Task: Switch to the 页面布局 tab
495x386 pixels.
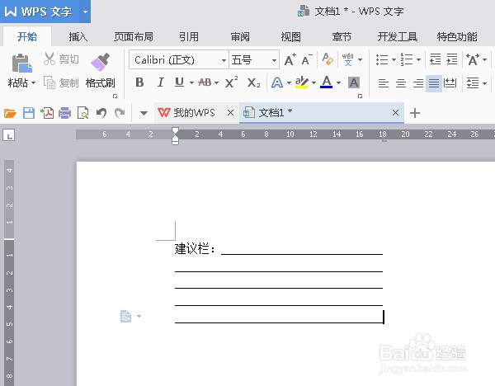Action: click(133, 37)
